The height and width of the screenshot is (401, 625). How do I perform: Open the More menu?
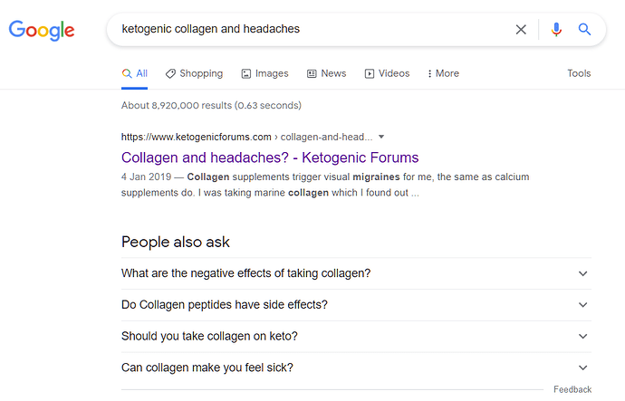coord(443,73)
